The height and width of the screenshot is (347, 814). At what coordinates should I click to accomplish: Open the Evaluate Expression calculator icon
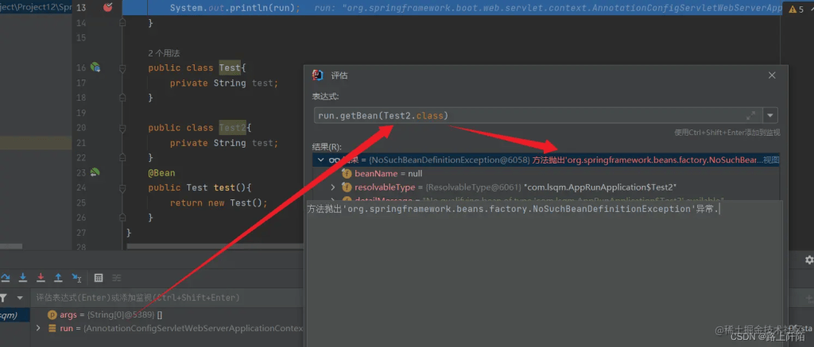(x=99, y=278)
